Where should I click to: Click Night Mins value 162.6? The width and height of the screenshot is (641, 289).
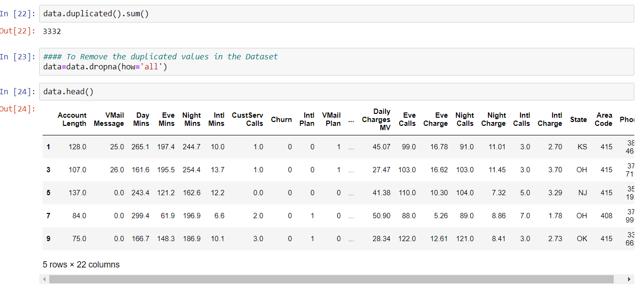[192, 193]
